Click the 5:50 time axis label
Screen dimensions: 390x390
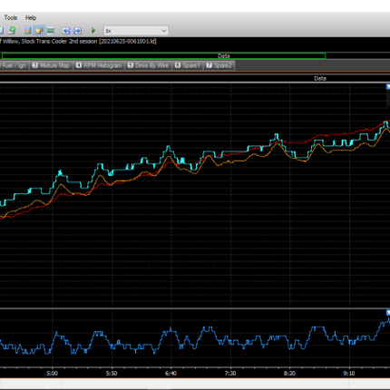click(112, 374)
